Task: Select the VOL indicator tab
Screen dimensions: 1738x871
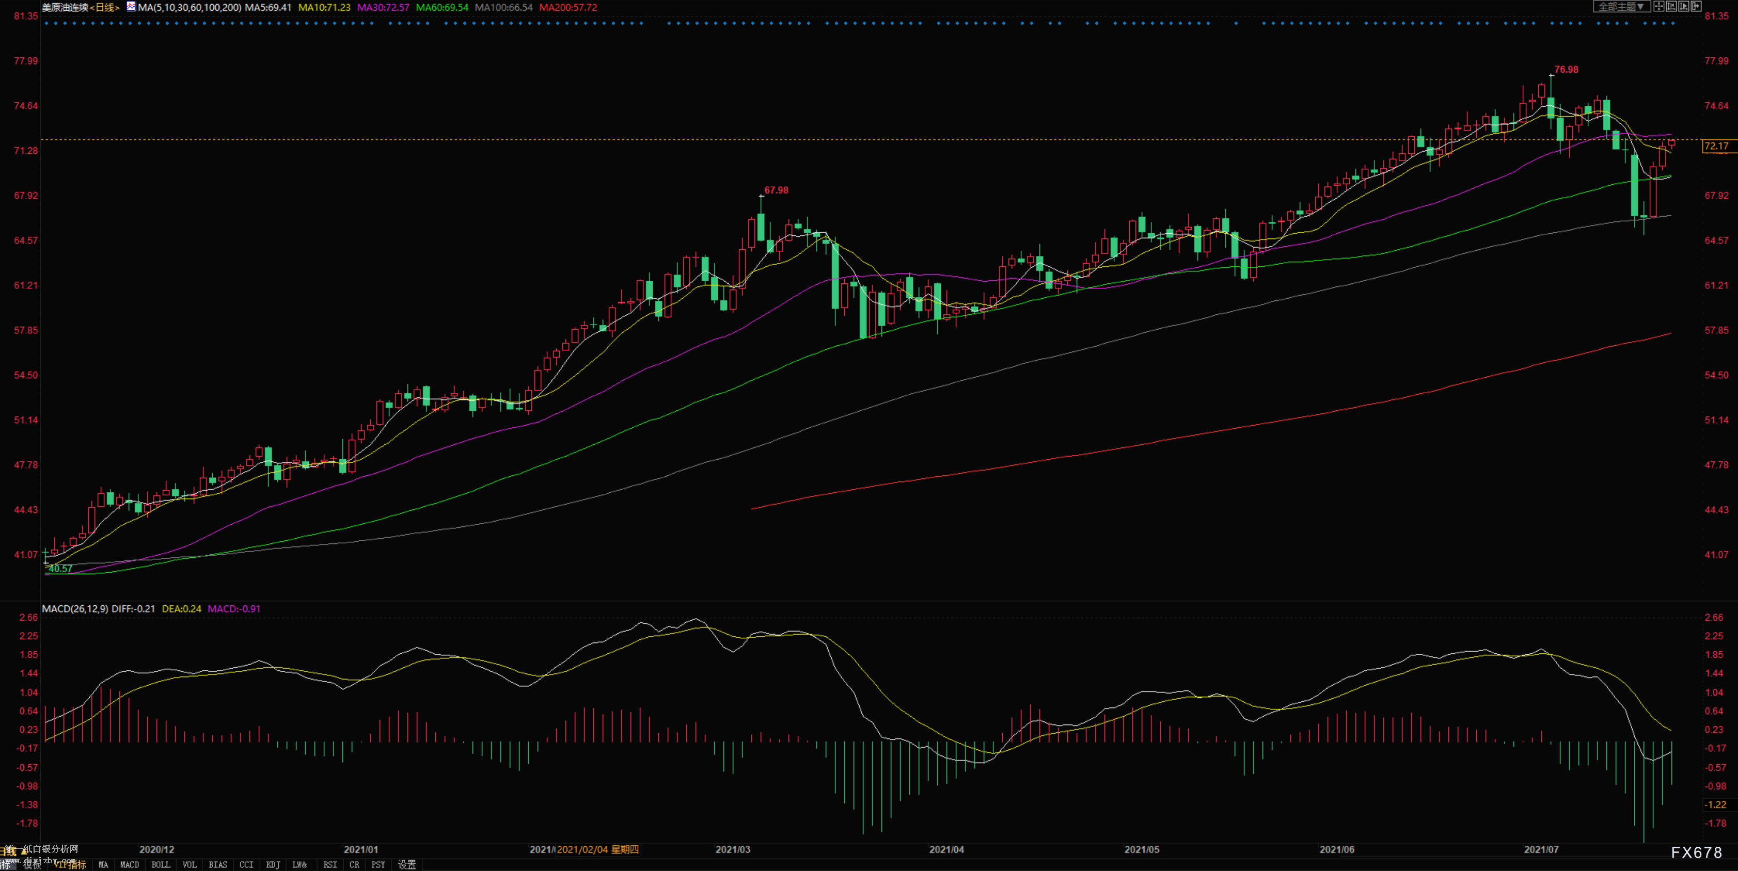Action: [x=189, y=864]
